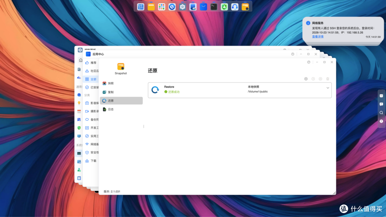Open the 快照 section in Snapshot sidebar
Image resolution: width=386 pixels, height=217 pixels.
(x=121, y=83)
